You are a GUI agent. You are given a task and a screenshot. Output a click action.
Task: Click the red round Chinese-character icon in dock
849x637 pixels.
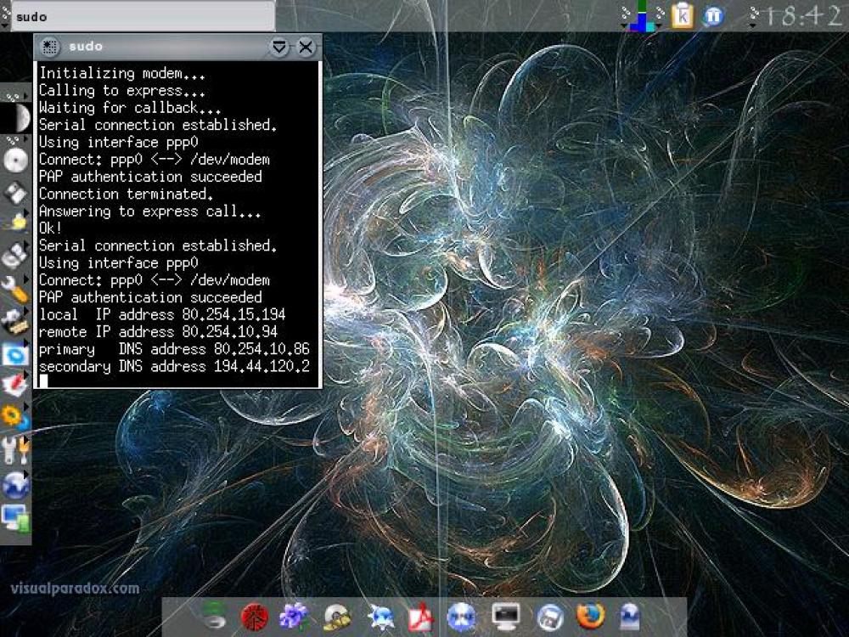click(x=255, y=617)
